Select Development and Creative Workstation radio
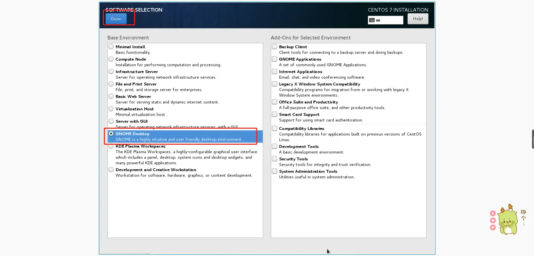 coord(111,170)
